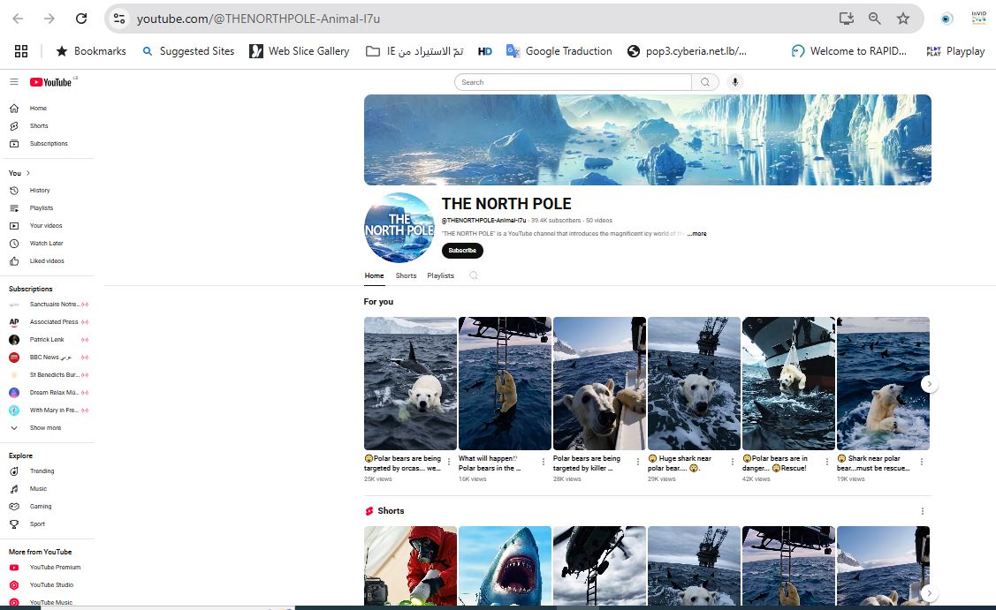
Task: Open the YouTube hamburger guide menu
Action: [x=14, y=82]
